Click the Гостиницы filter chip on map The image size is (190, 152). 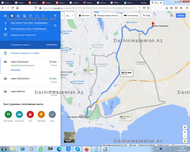(131, 16)
